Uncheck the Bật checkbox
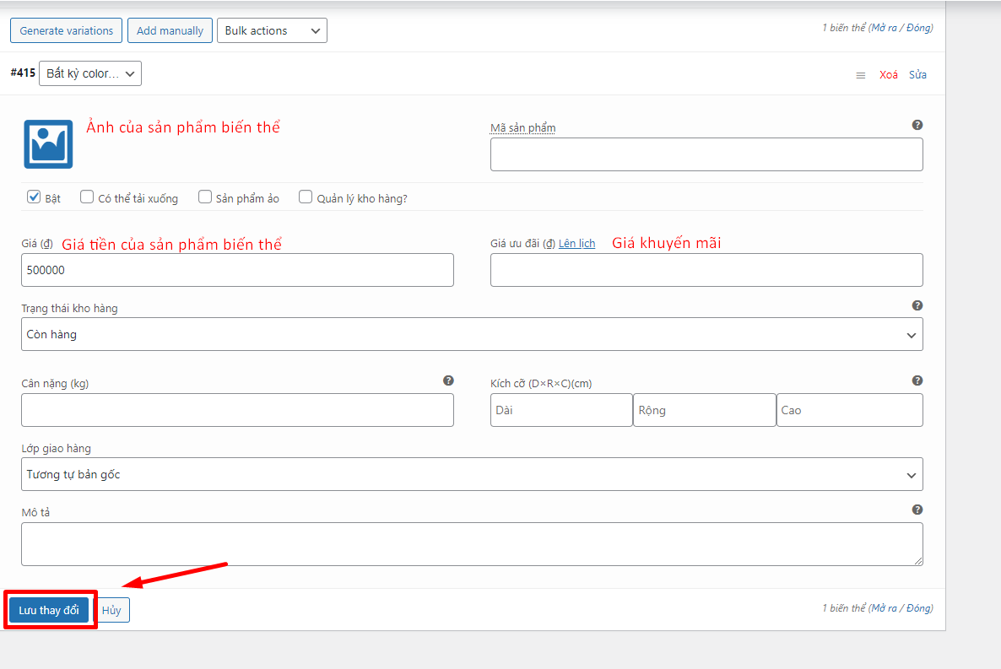1001x669 pixels. tap(35, 197)
